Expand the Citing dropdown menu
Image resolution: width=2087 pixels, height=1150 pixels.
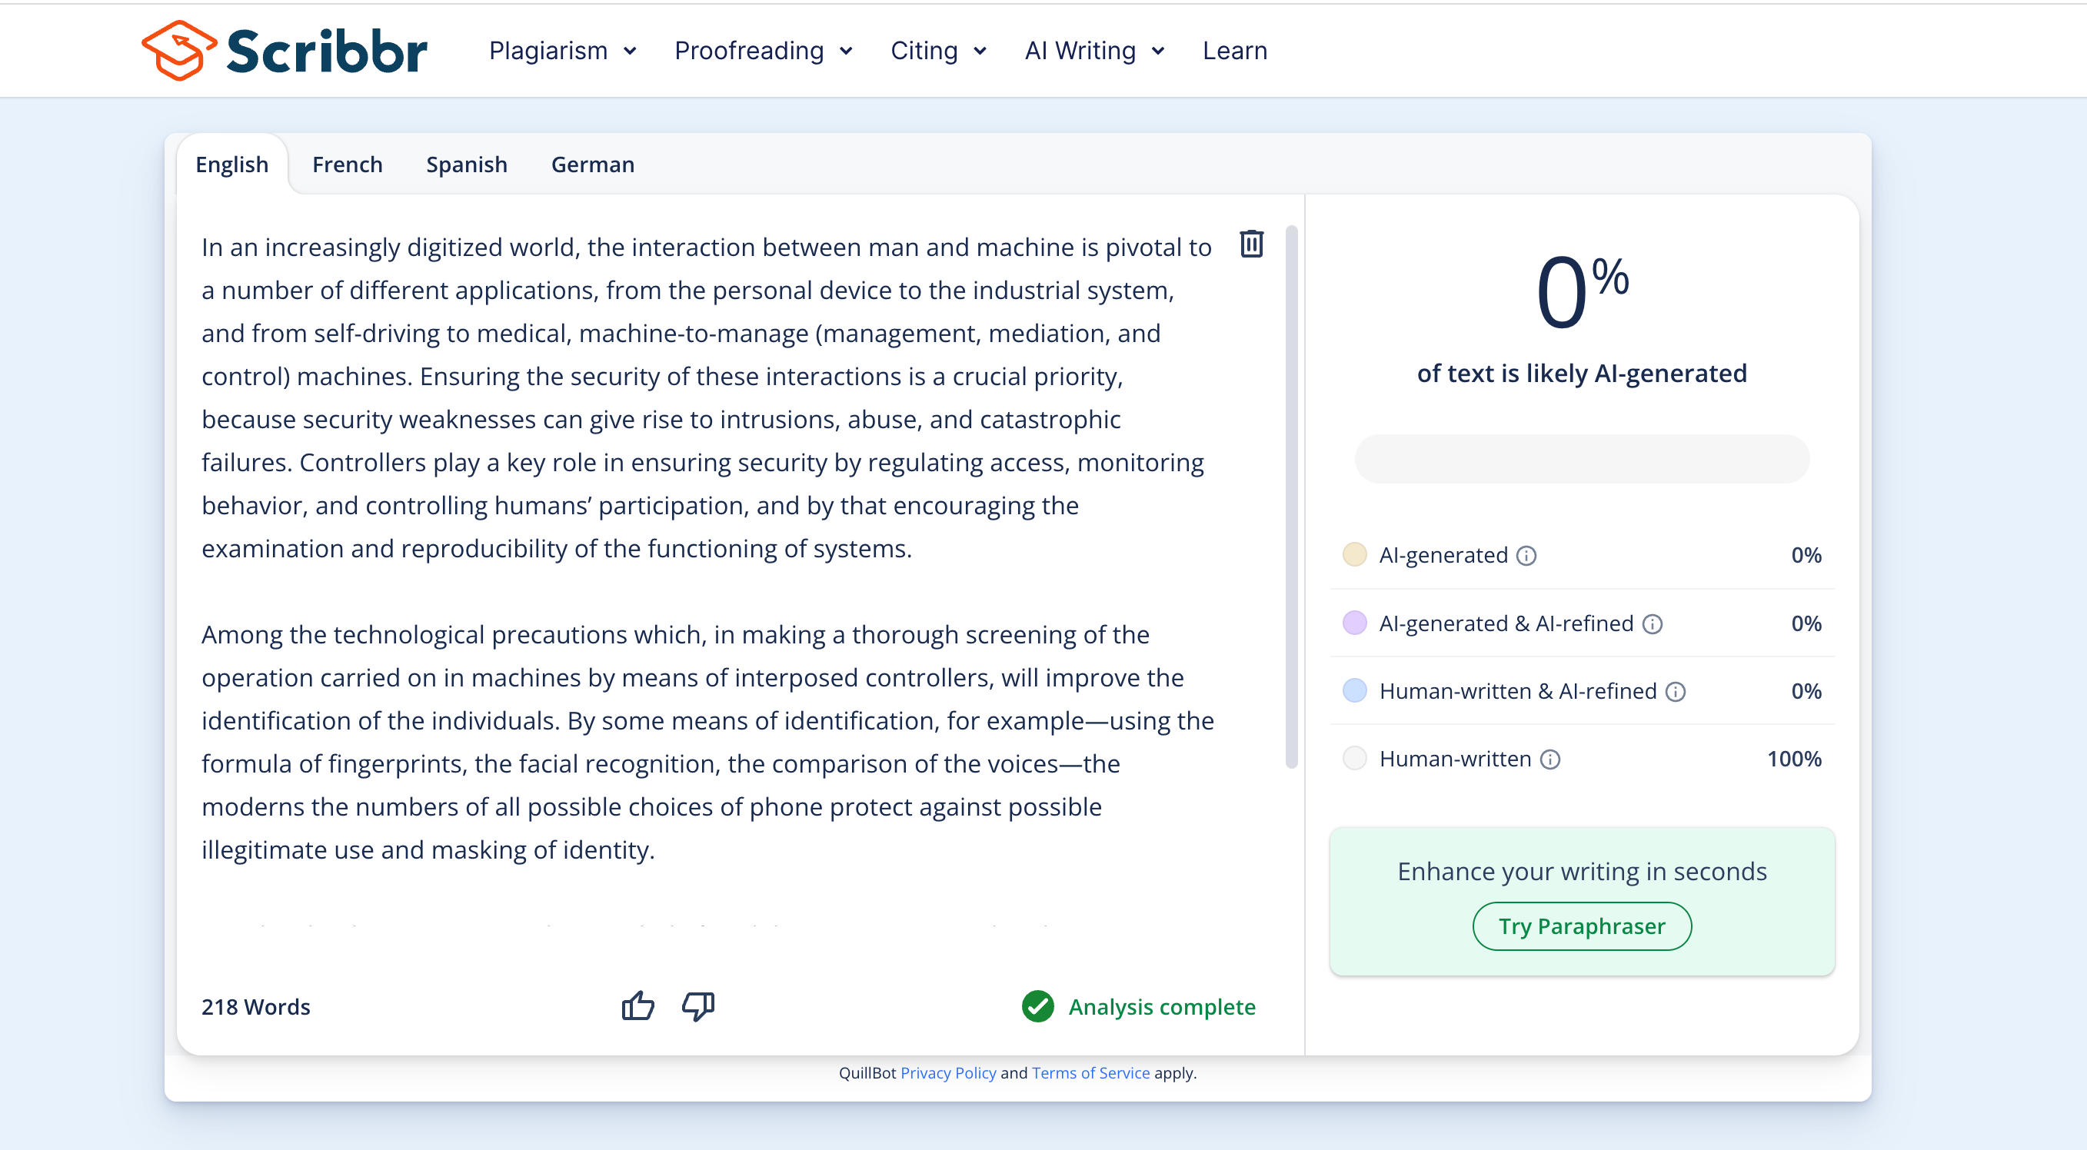938,50
